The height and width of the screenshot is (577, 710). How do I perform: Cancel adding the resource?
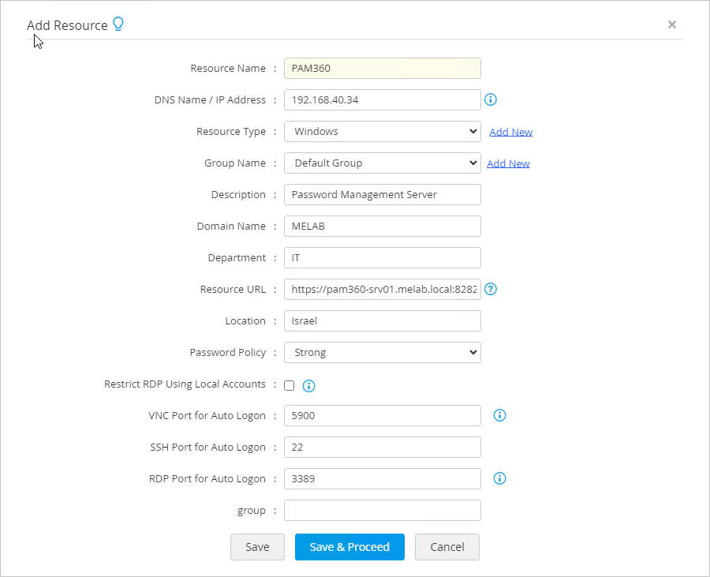pos(447,547)
